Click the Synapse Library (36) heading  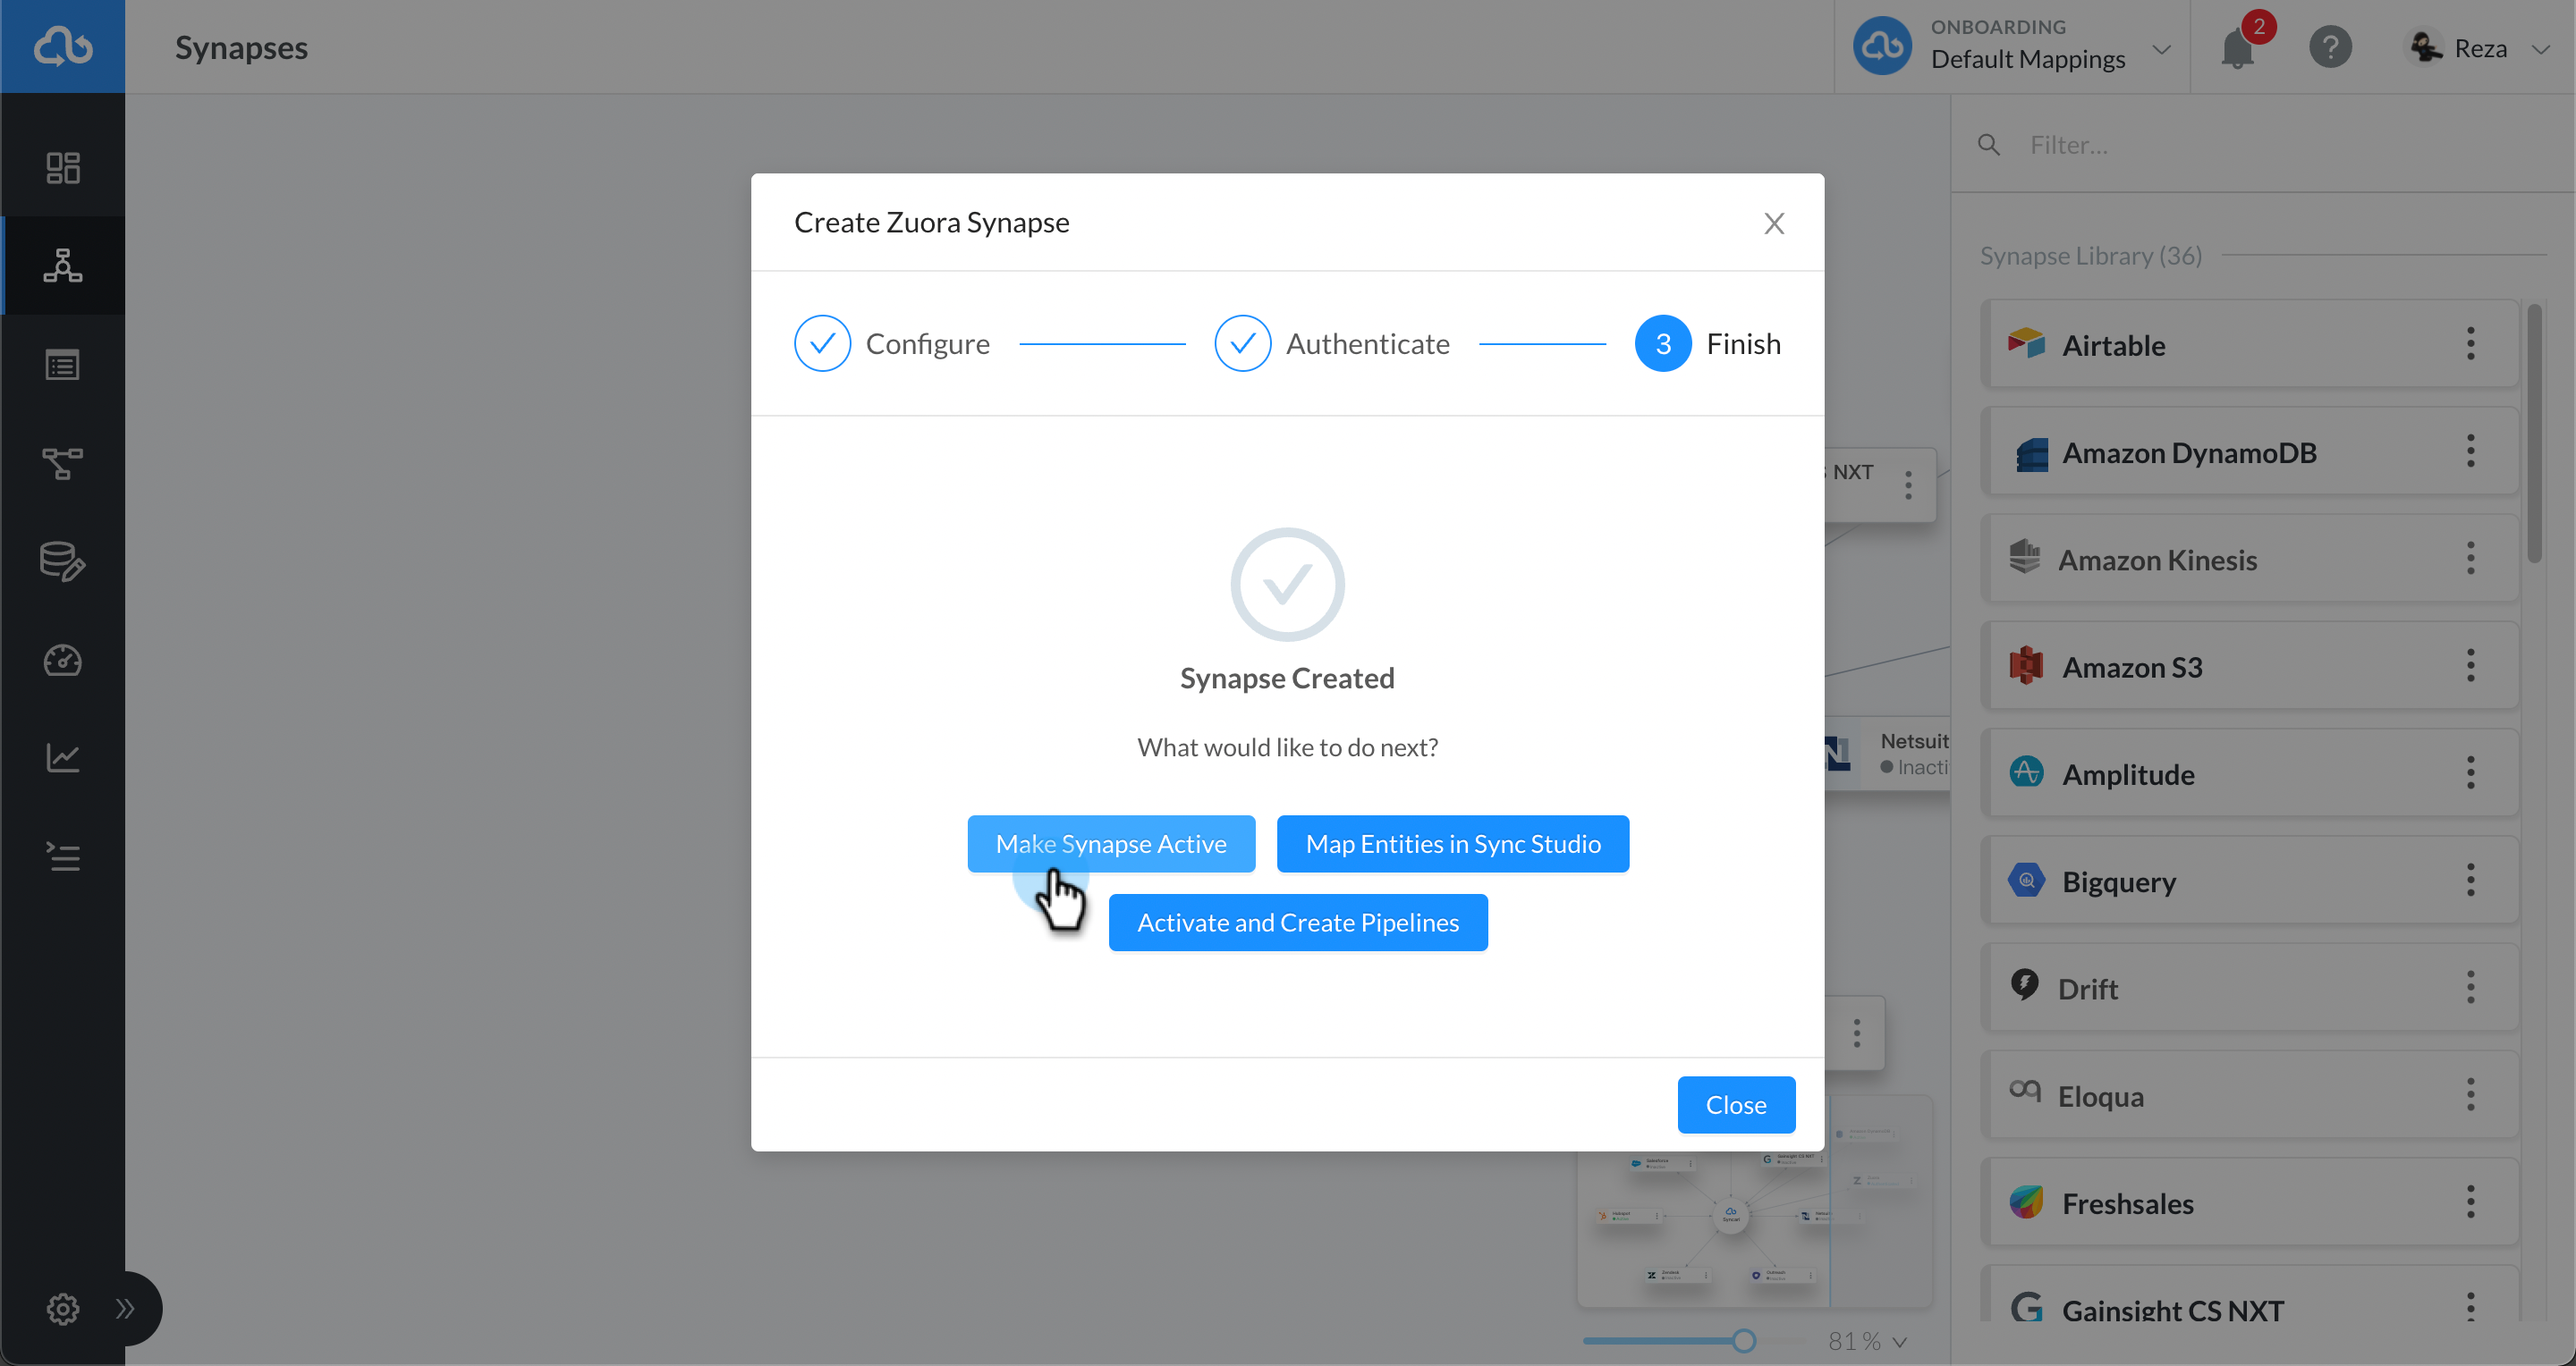pos(2090,256)
